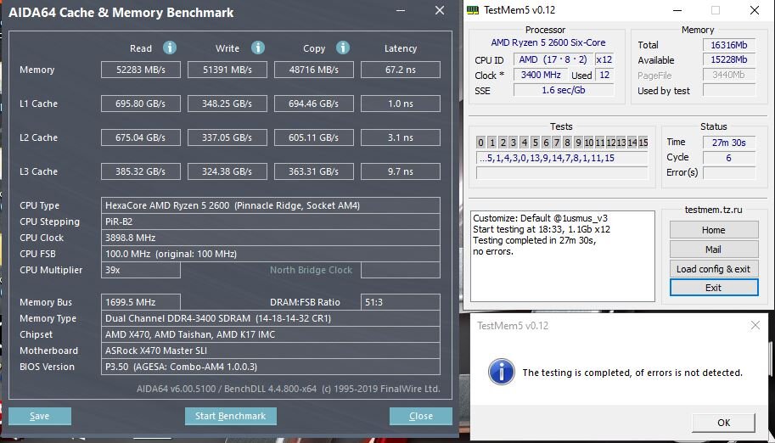
Task: Close the AIDA64 window with X
Action: pyautogui.click(x=440, y=10)
